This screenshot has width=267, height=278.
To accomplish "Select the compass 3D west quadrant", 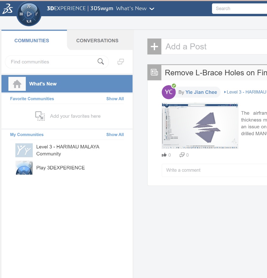I will click(x=21, y=14).
